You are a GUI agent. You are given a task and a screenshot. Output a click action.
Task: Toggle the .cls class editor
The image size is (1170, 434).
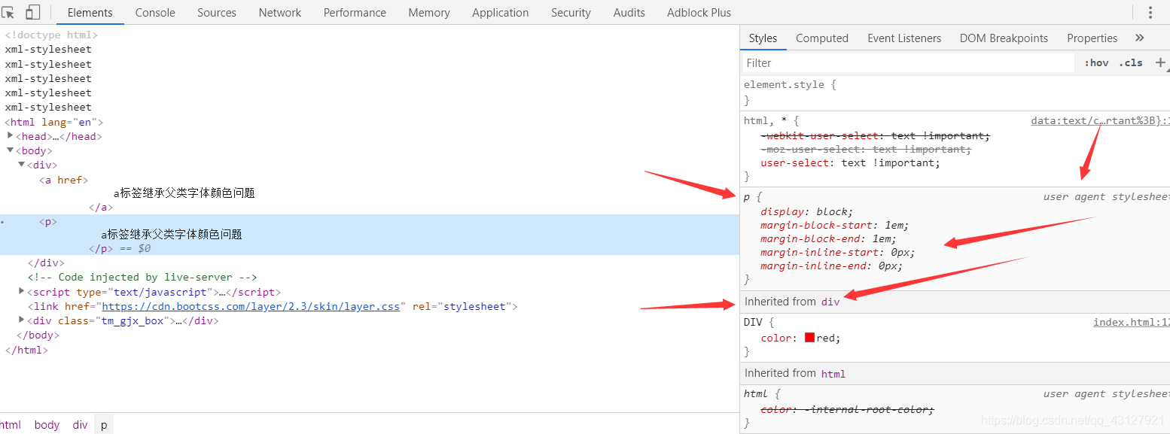pyautogui.click(x=1131, y=62)
